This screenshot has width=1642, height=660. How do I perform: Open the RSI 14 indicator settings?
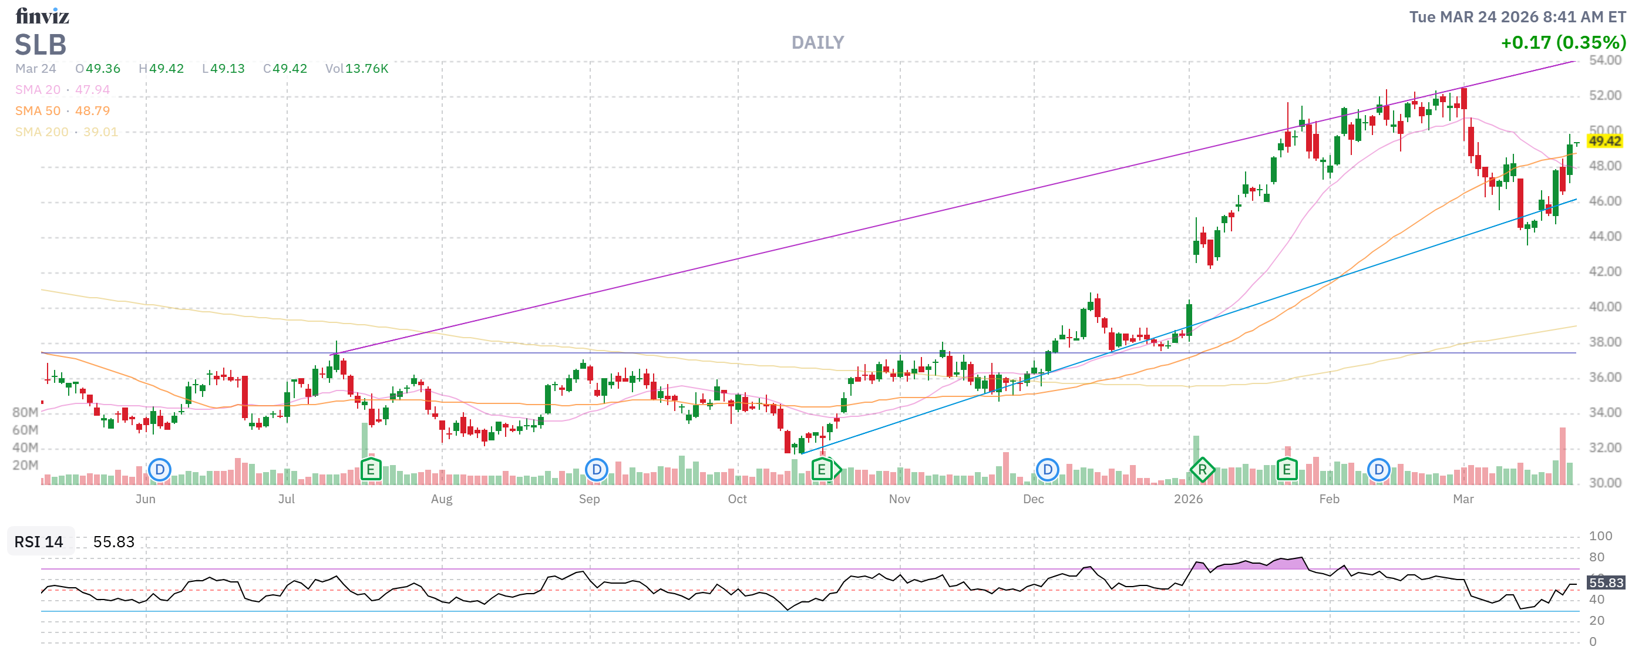pos(39,541)
